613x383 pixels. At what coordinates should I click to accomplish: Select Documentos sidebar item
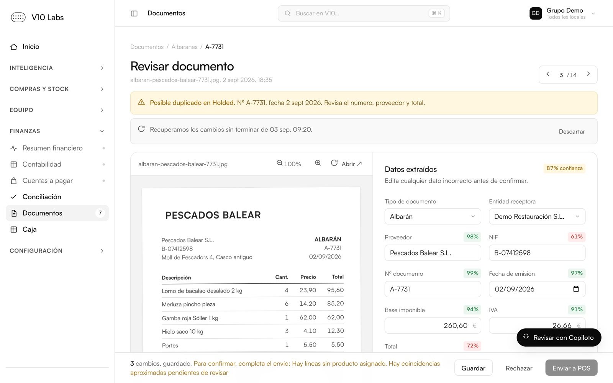click(x=57, y=213)
